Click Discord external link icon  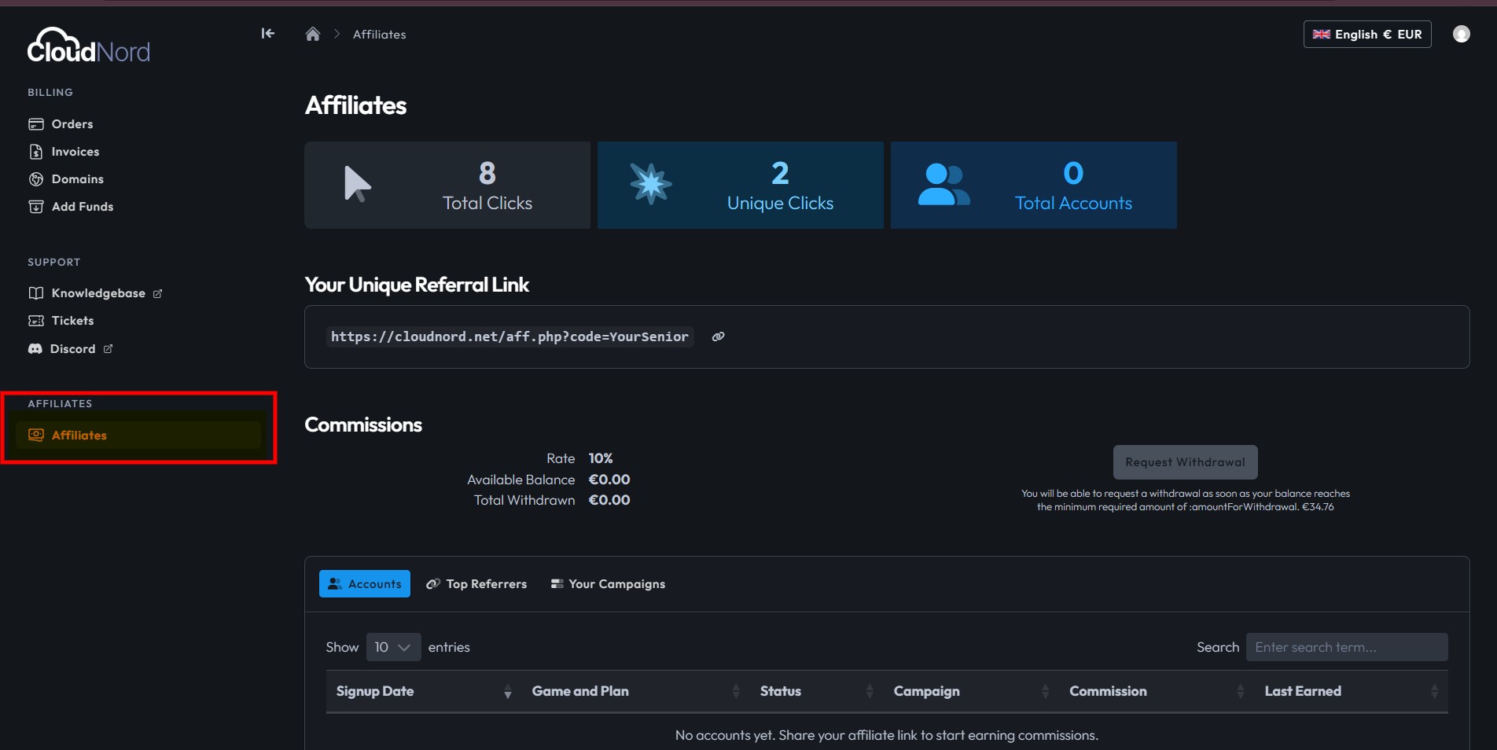pos(108,349)
